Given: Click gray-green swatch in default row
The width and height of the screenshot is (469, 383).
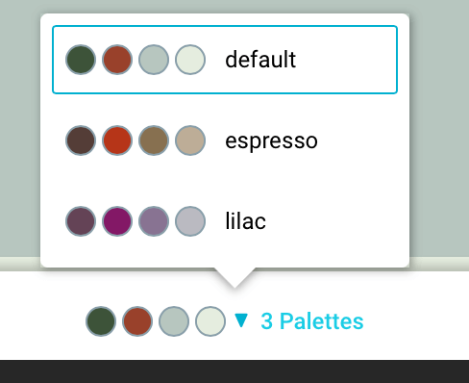Looking at the screenshot, I should point(154,60).
